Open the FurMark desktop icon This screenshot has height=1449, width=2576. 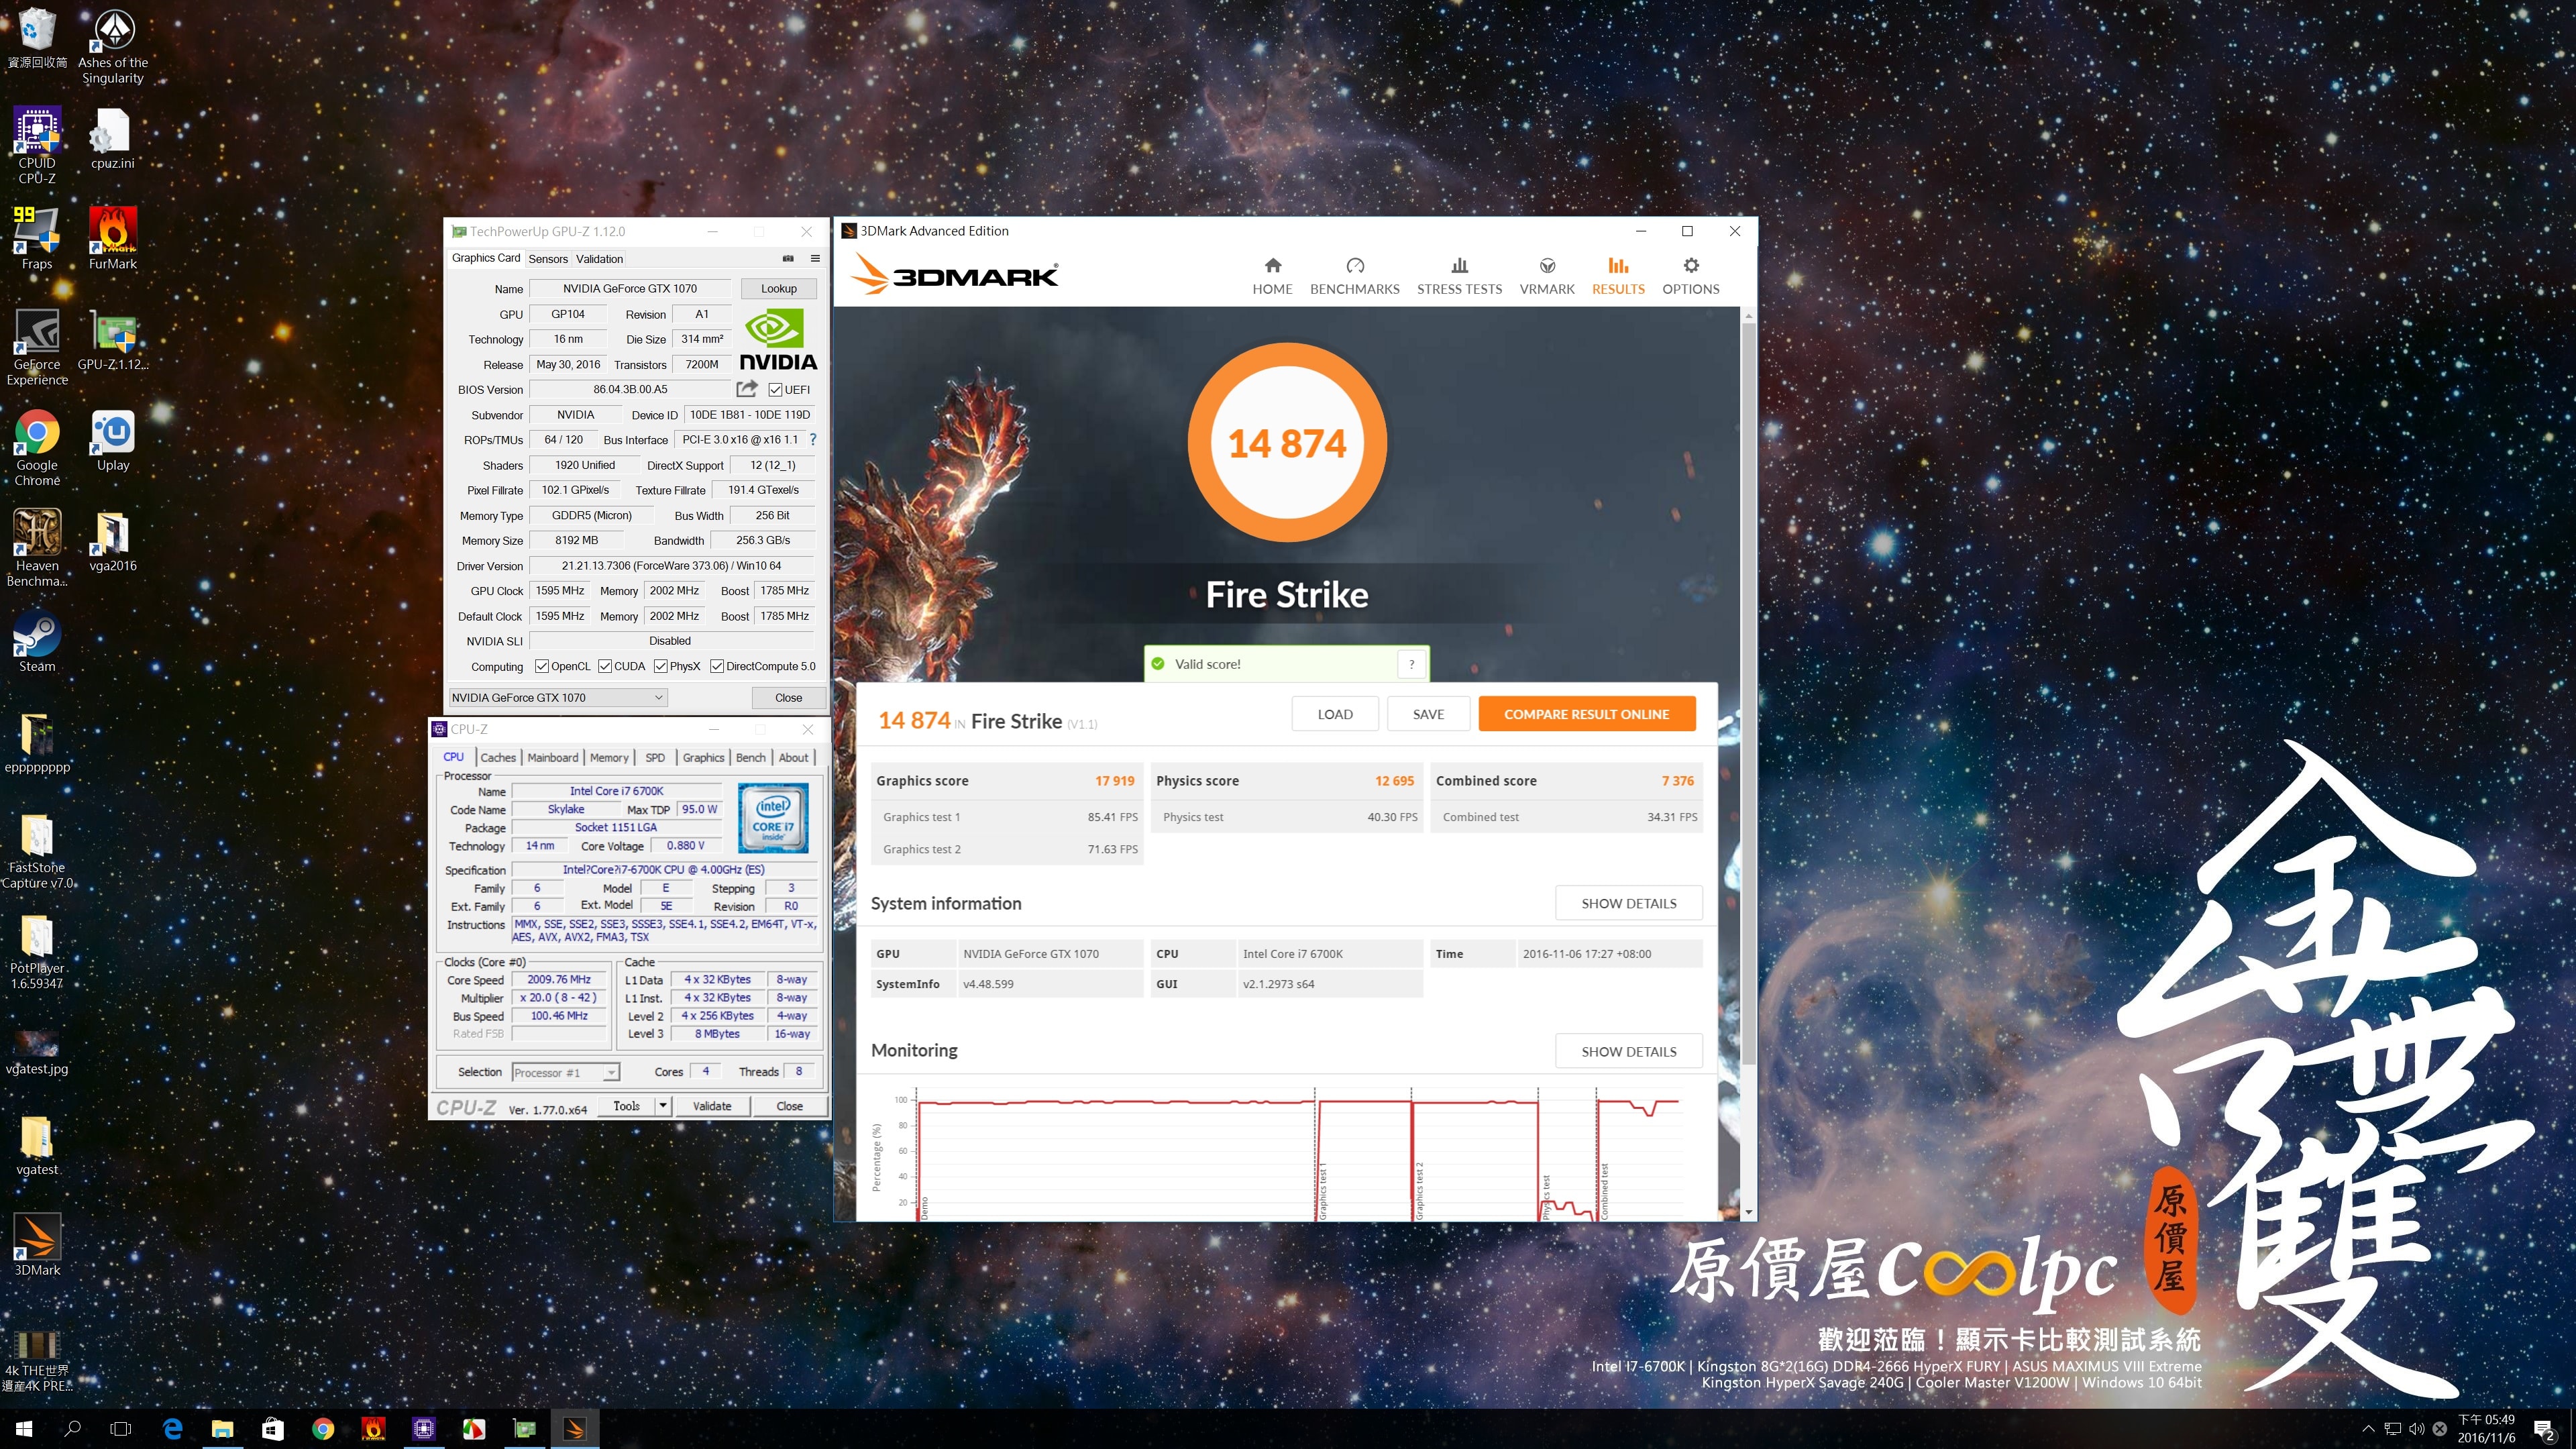pos(113,239)
